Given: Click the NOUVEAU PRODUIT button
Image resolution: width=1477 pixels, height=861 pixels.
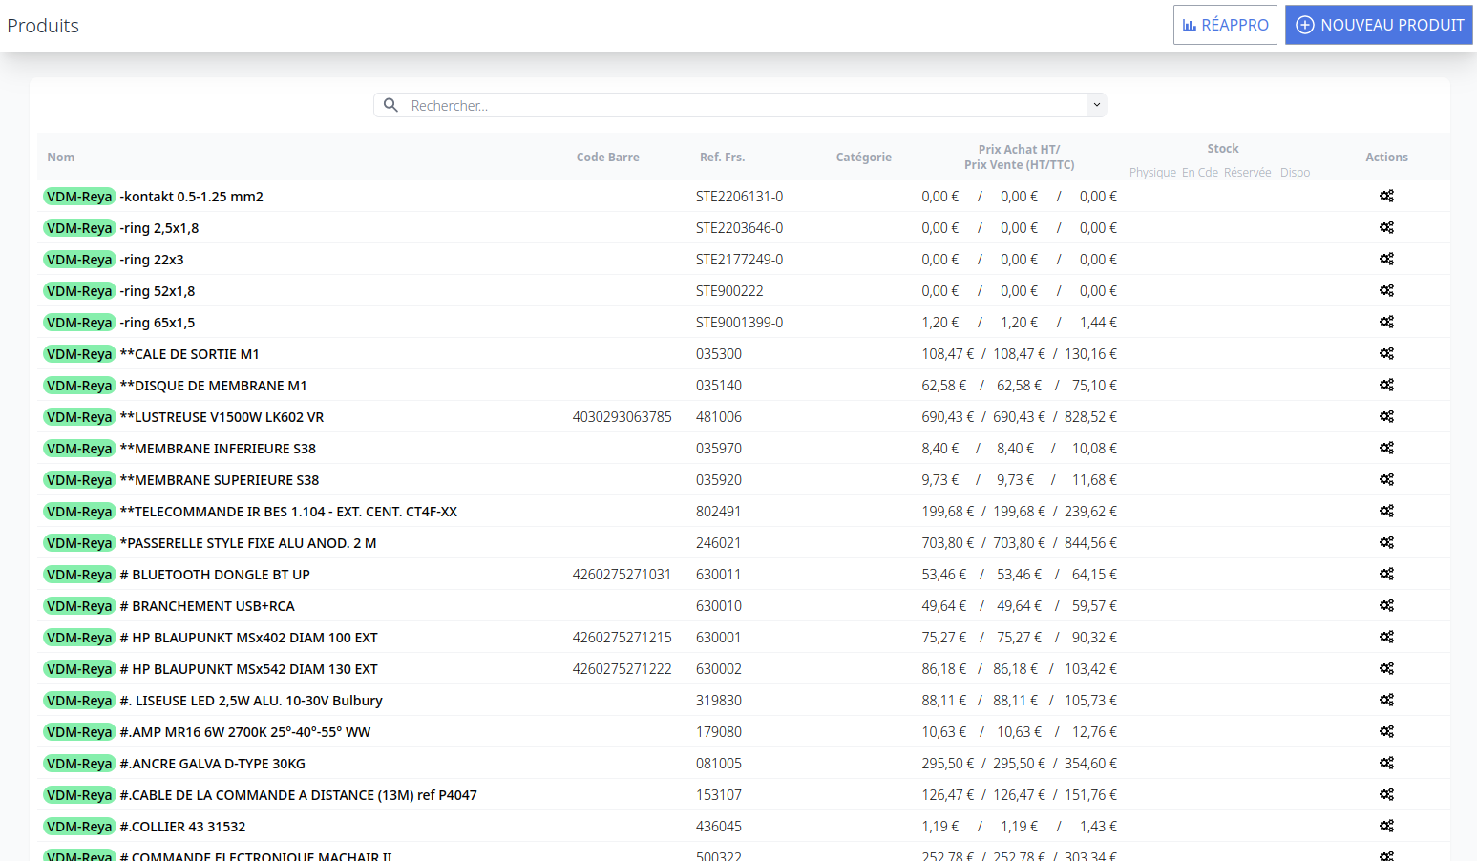Looking at the screenshot, I should coord(1378,25).
